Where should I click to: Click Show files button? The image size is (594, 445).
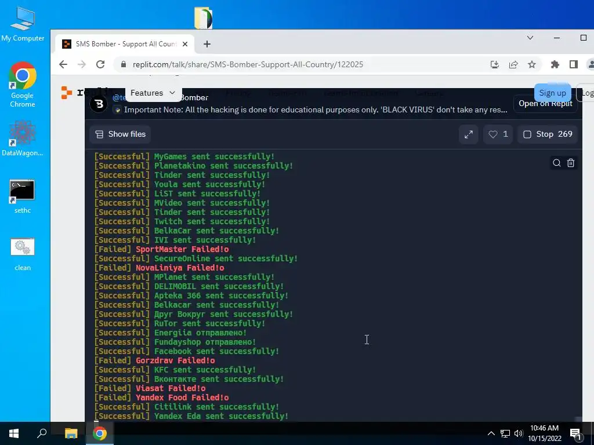pyautogui.click(x=120, y=134)
